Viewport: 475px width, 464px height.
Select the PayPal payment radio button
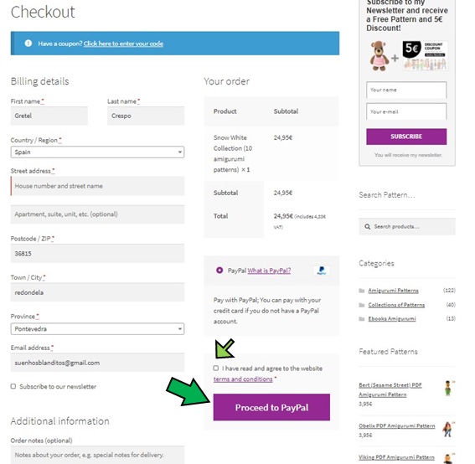(x=219, y=271)
